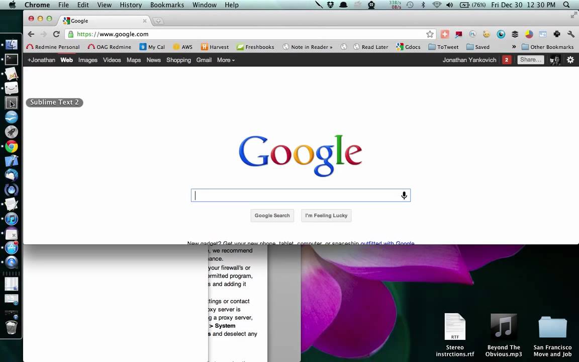The width and height of the screenshot is (579, 362).
Task: Click the volume icon in menu bar
Action: click(449, 5)
